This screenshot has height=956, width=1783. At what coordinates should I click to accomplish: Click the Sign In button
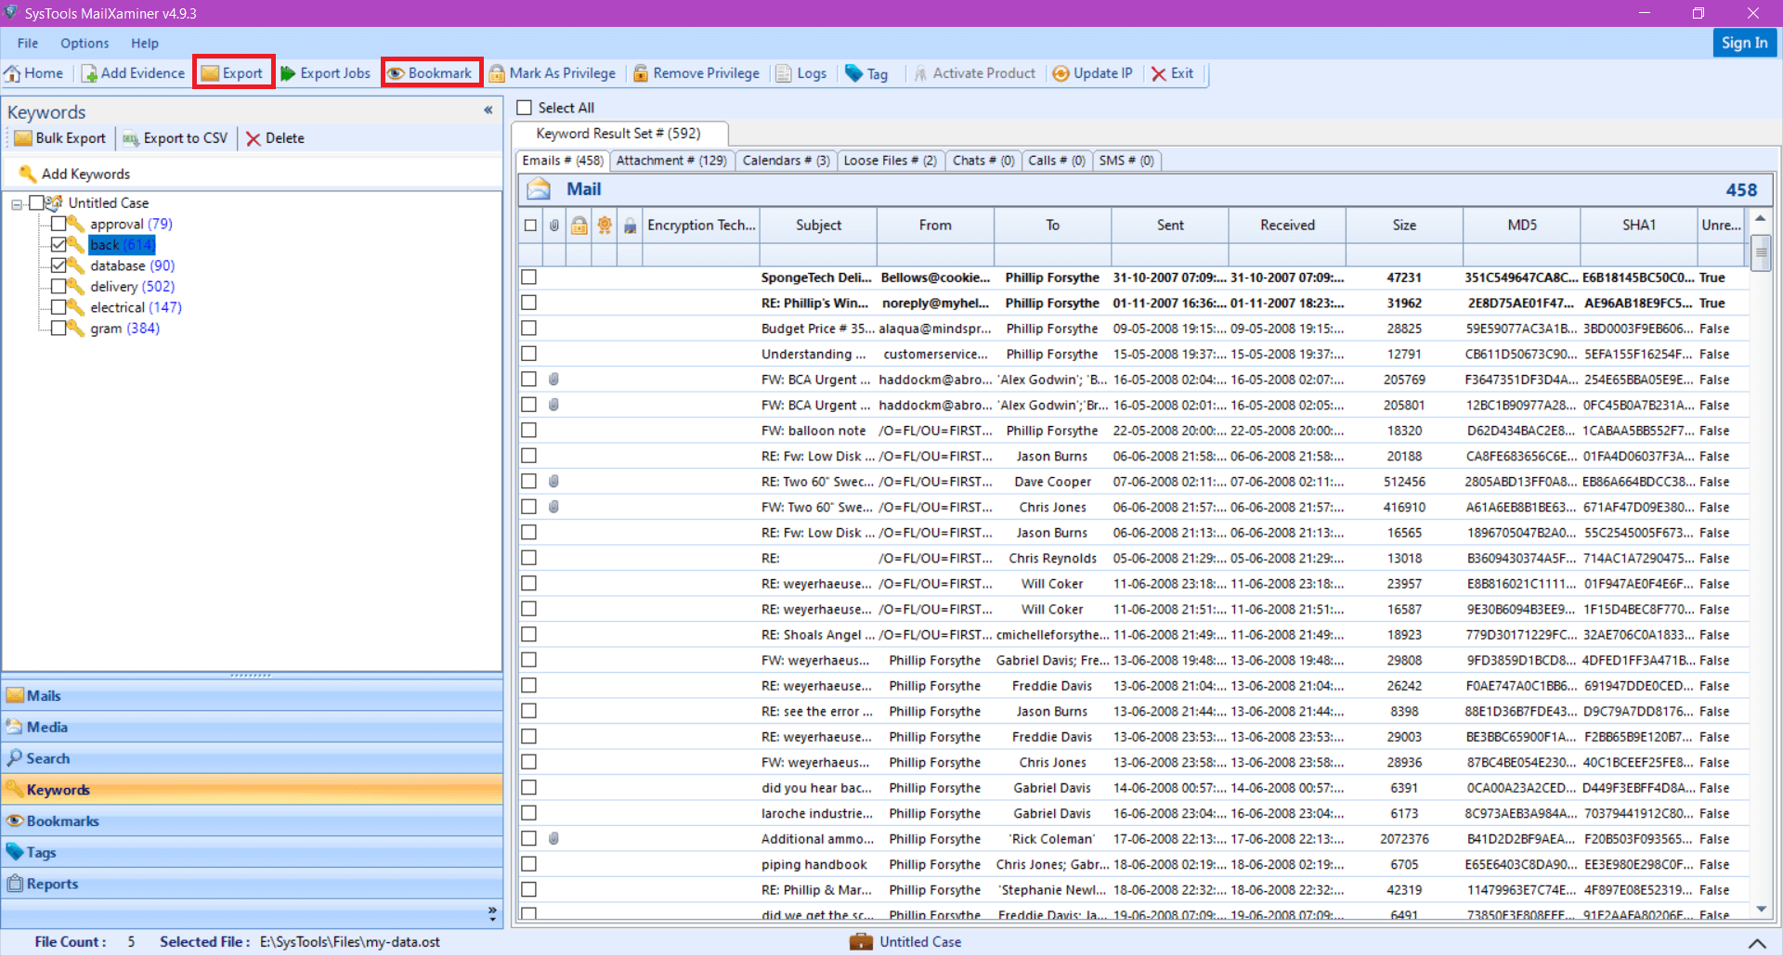[1744, 43]
